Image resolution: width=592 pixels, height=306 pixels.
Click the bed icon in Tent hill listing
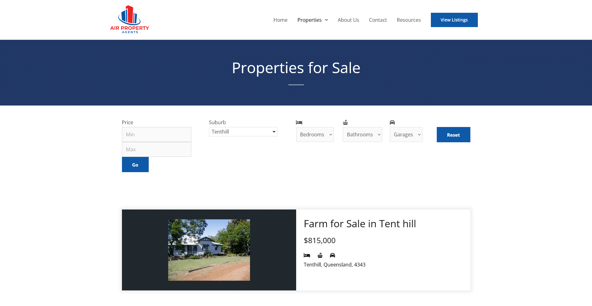pyautogui.click(x=307, y=255)
